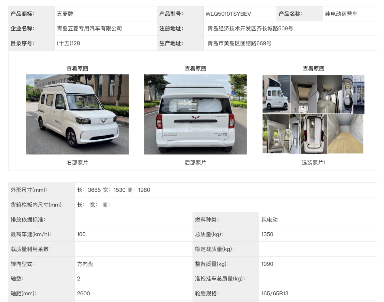Click the 企业名称 label

[23, 28]
